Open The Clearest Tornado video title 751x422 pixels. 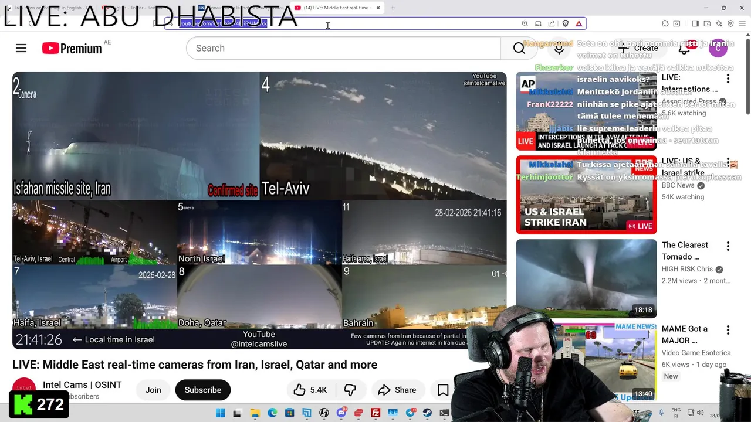(685, 251)
